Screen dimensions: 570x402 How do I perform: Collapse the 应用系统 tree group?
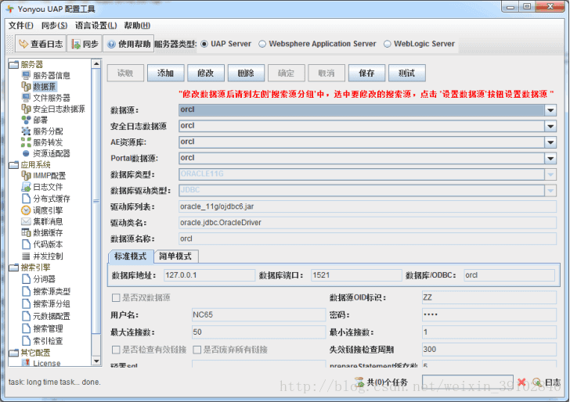pos(14,165)
